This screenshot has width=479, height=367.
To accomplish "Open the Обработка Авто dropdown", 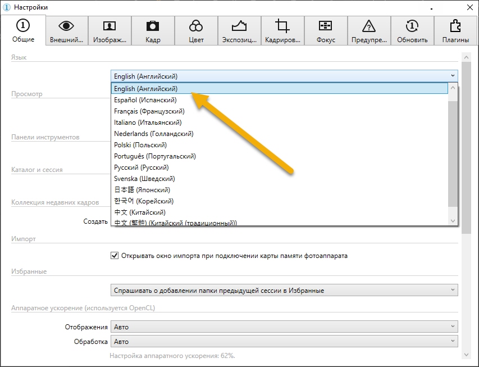I will click(284, 341).
